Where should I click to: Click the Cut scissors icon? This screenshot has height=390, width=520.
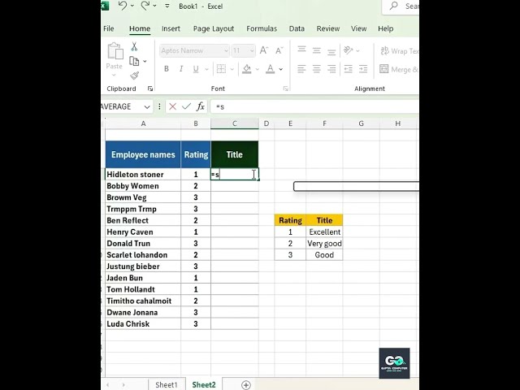(x=134, y=47)
